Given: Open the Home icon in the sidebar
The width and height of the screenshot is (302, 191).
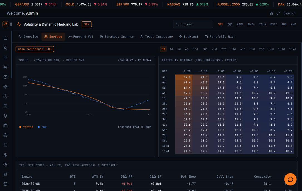Looking at the screenshot, I should 5,38.
